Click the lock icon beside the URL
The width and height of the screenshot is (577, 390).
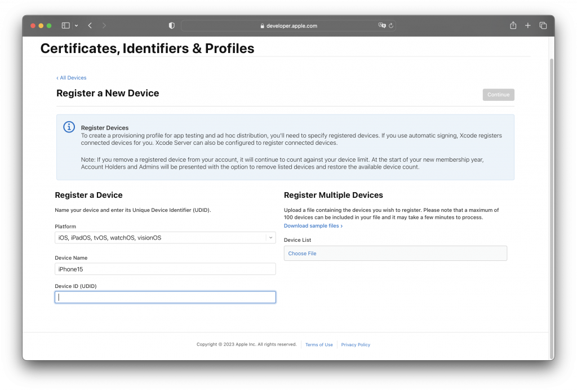(x=262, y=26)
